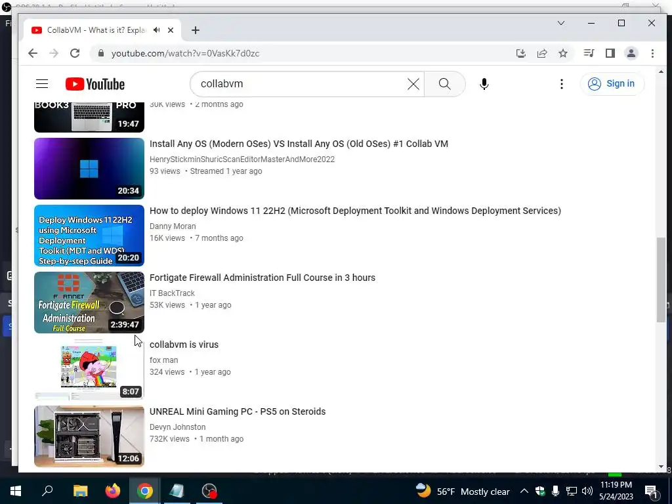The width and height of the screenshot is (672, 504).
Task: Click Fortigate thumbnail 2:39:47
Action: (x=89, y=302)
